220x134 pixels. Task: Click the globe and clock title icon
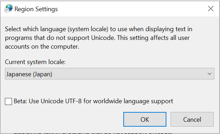click(8, 8)
